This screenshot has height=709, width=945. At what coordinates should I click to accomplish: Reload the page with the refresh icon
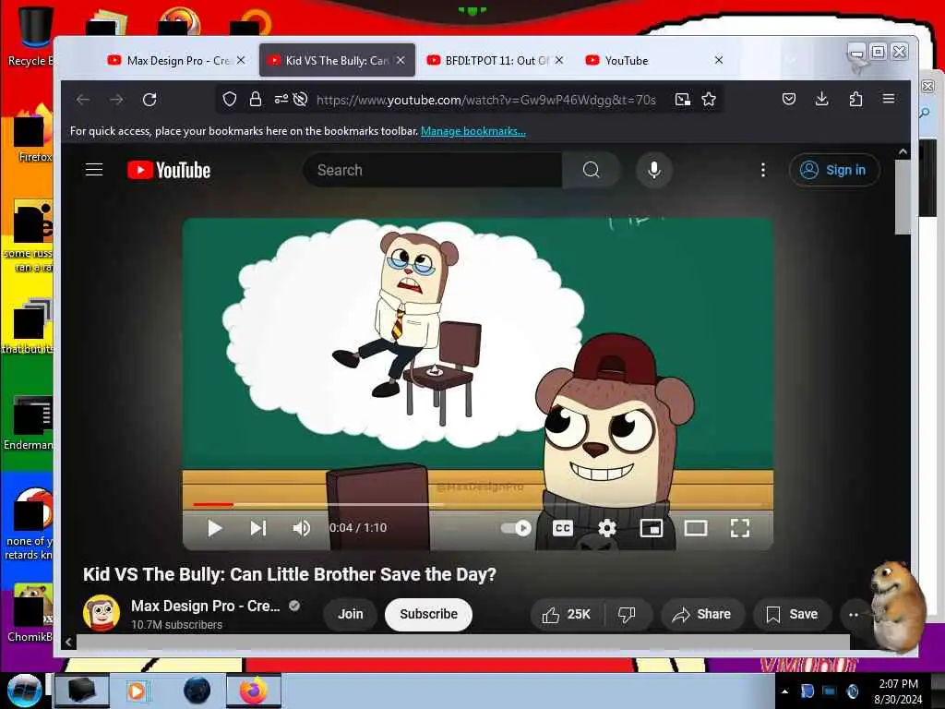pos(150,100)
